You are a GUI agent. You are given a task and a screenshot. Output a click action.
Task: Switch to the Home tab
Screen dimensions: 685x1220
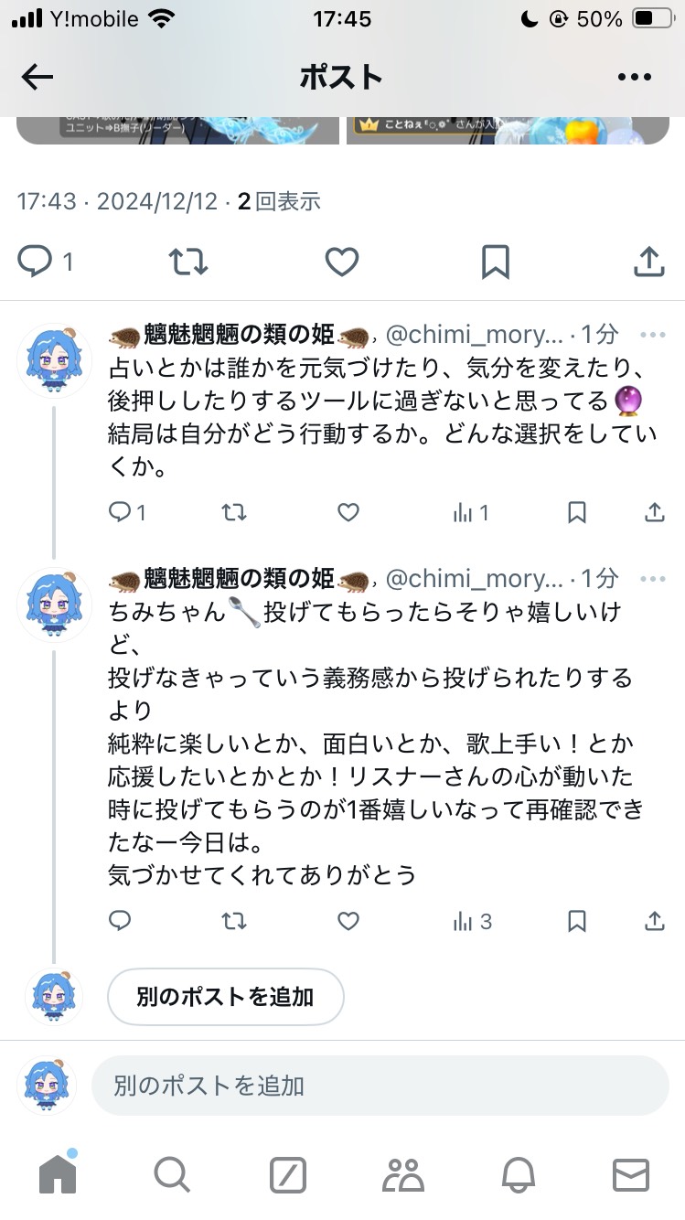[x=57, y=1178]
